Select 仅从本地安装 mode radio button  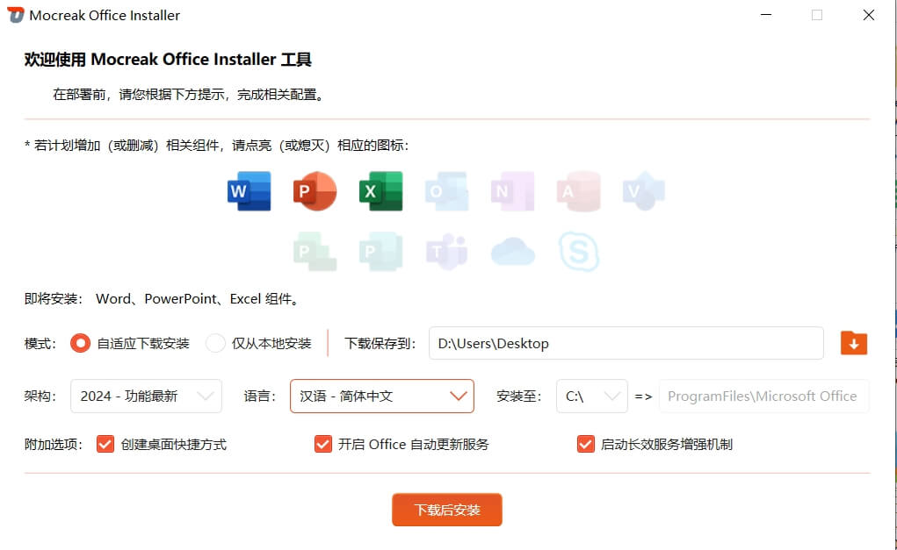pos(215,343)
